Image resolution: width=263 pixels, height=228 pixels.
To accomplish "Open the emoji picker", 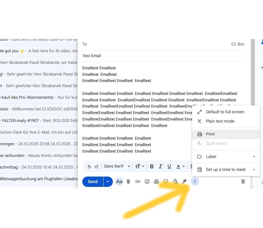I will (x=147, y=181).
